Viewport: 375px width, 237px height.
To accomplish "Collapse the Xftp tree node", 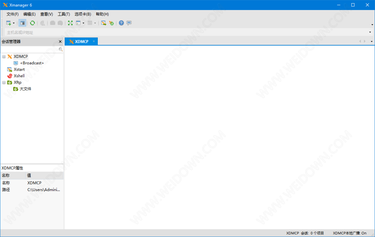I will pos(4,82).
